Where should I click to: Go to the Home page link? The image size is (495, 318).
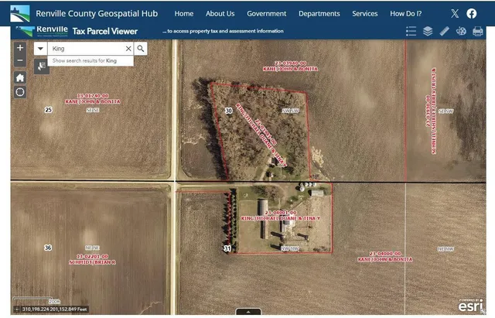pyautogui.click(x=184, y=13)
